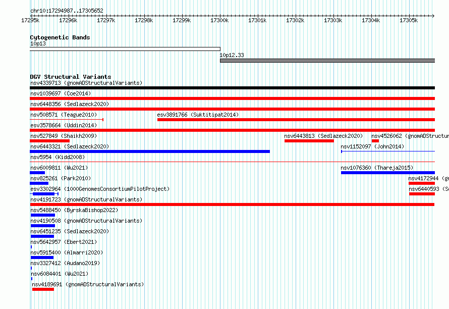The width and height of the screenshot is (449, 309).
Task: Select nsv4191723 gnomAD variant label
Action: coord(86,199)
